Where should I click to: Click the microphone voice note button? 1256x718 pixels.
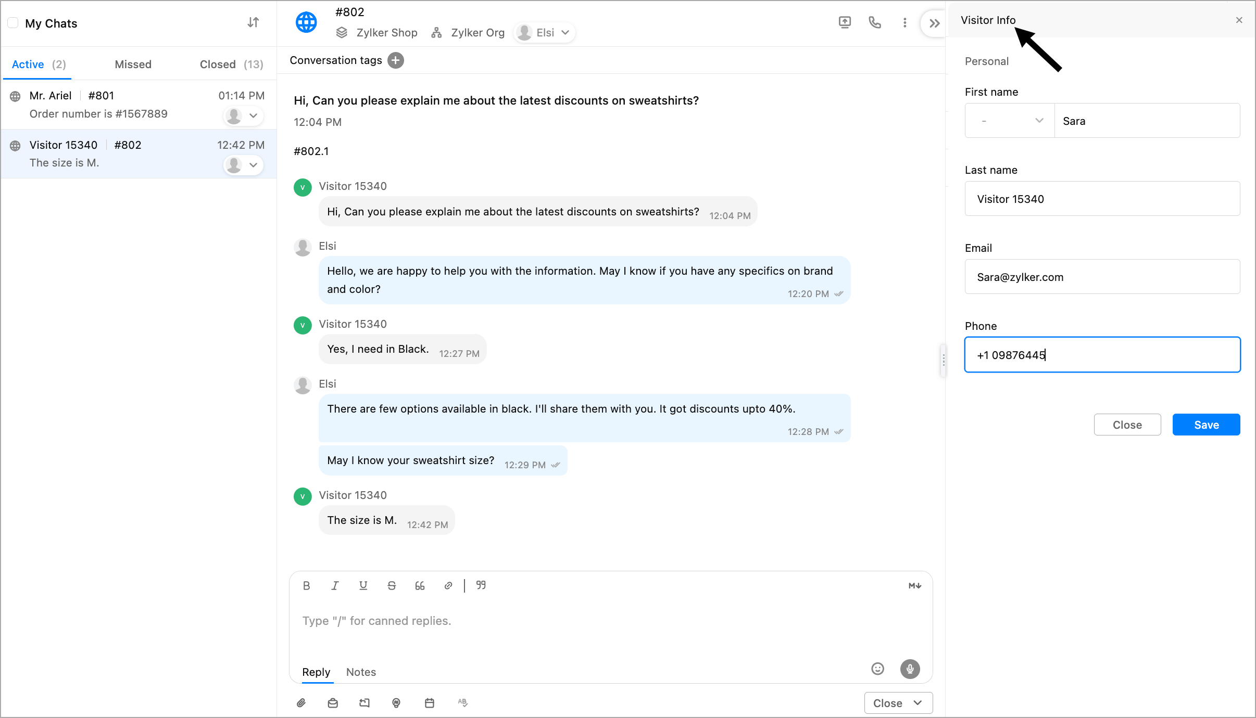coord(910,669)
